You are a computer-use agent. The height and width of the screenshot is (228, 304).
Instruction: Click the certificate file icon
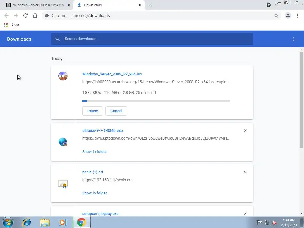tap(63, 183)
